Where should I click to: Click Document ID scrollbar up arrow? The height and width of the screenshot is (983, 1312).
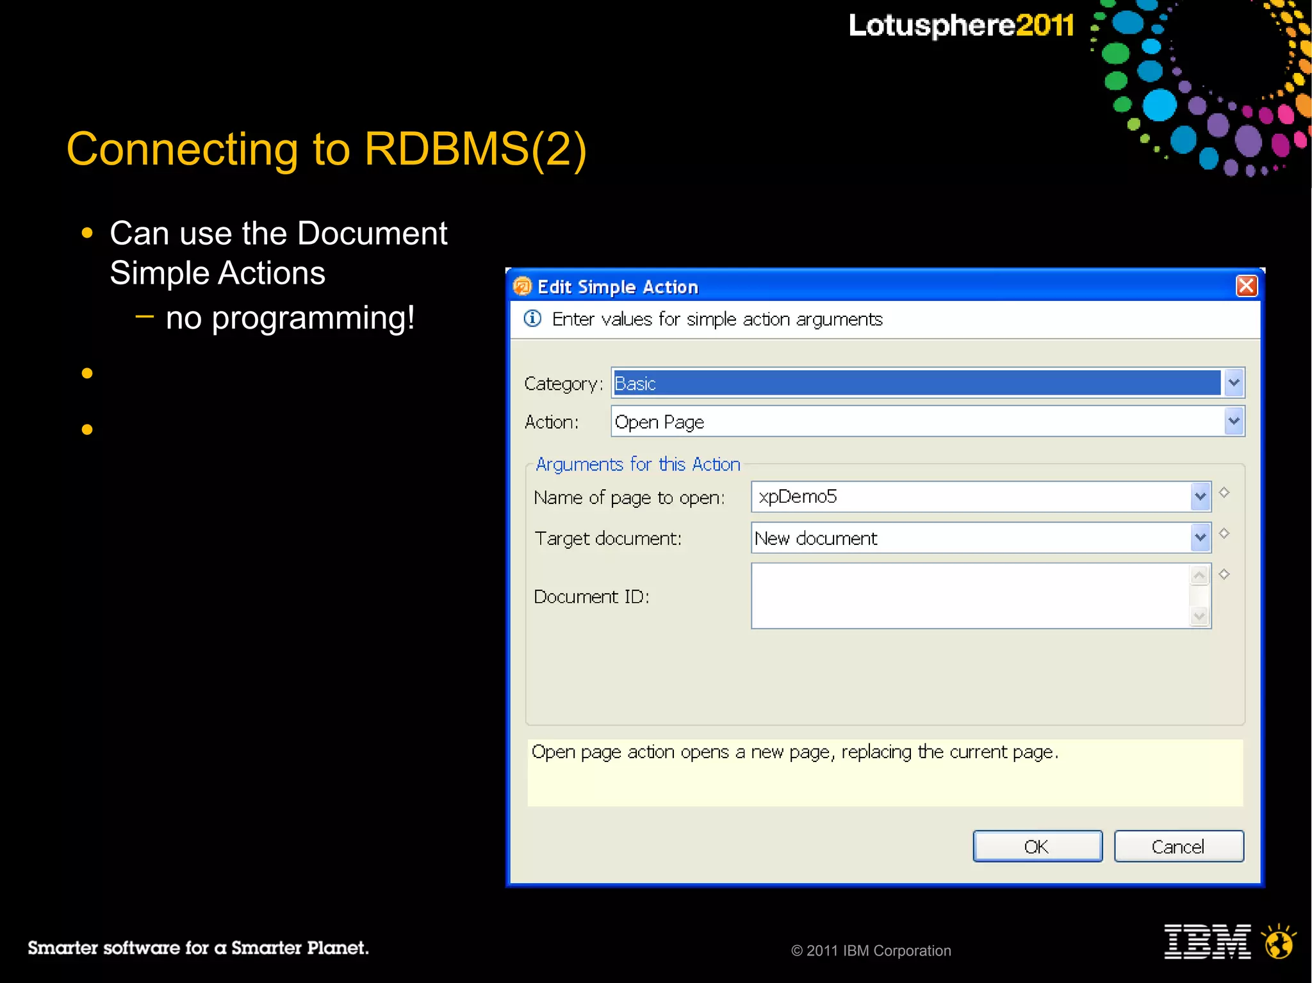[x=1199, y=575]
